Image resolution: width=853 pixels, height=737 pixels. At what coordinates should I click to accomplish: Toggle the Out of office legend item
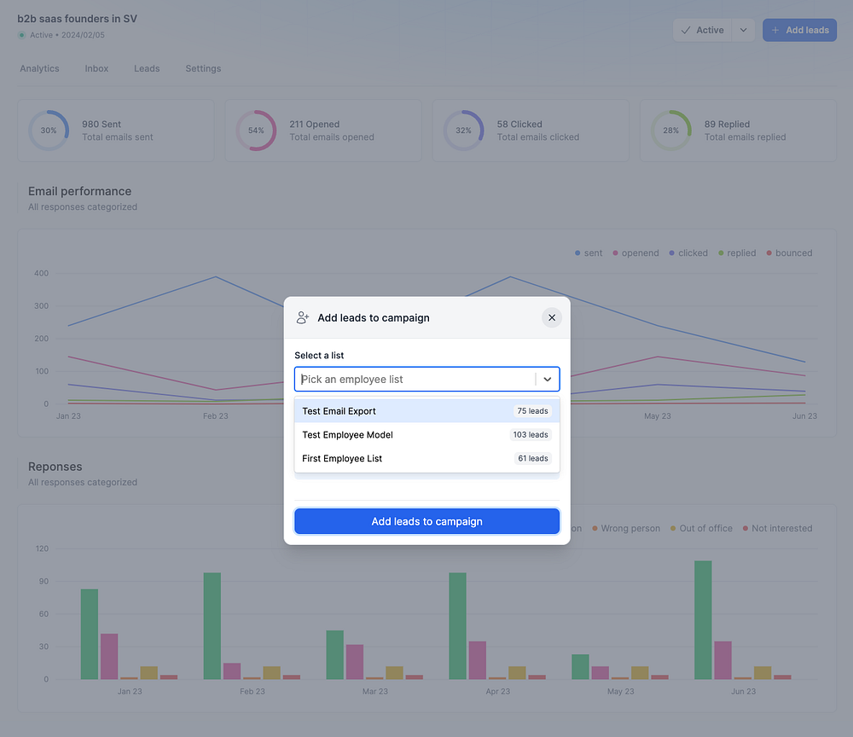[701, 528]
